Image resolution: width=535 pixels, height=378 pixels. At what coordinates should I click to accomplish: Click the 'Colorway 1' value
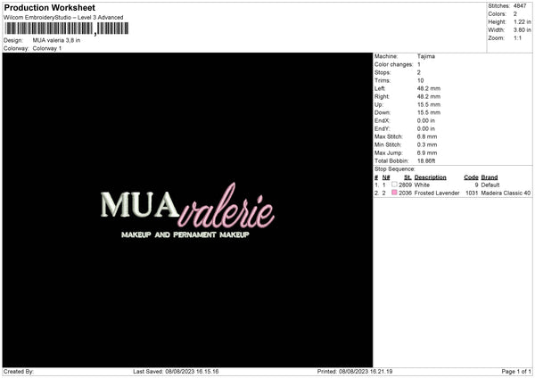47,48
